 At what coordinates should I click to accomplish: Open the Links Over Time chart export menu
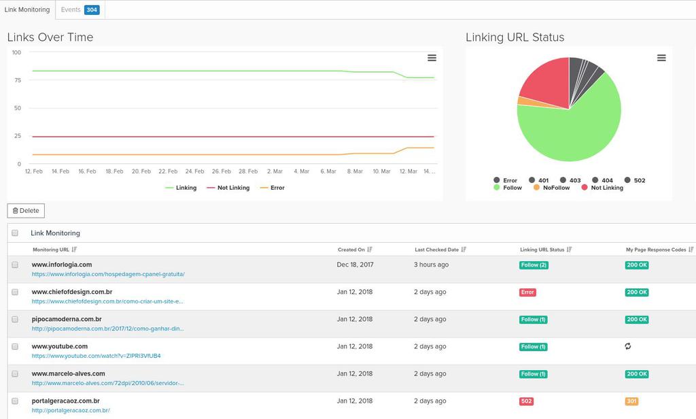[x=432, y=58]
